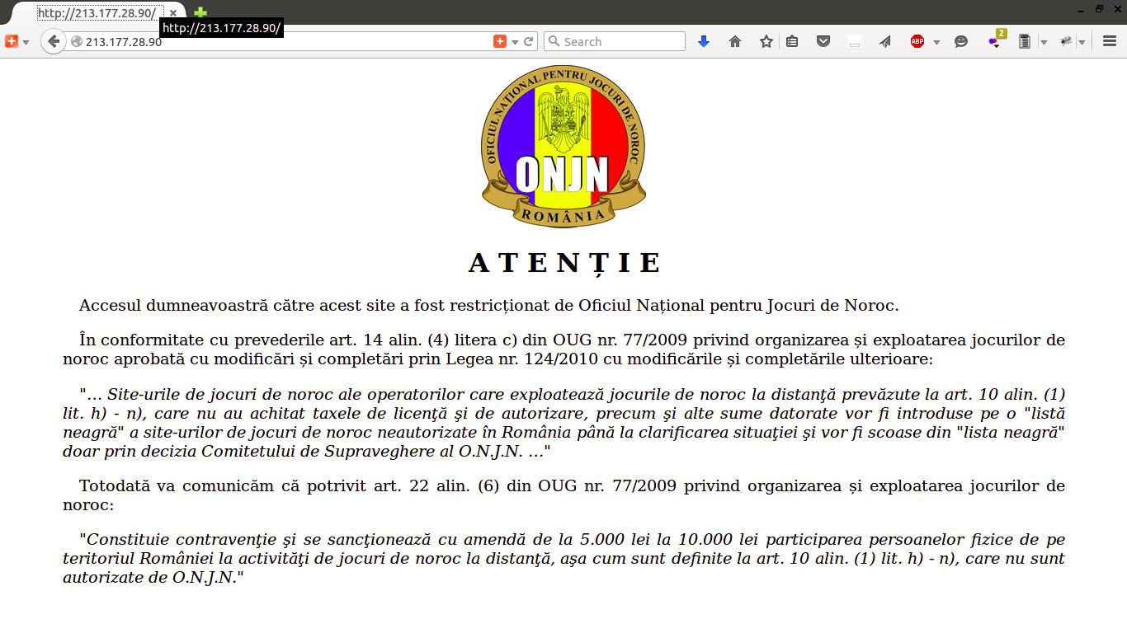Show bookmarks list icon
This screenshot has width=1127, height=633.
792,41
